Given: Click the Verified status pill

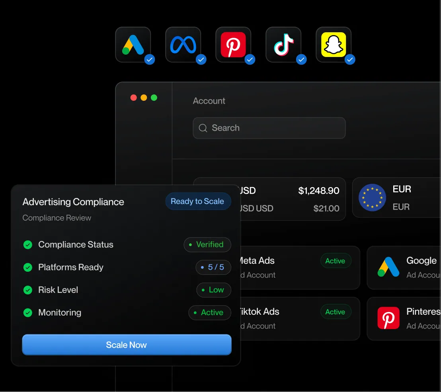Looking at the screenshot, I should [207, 245].
